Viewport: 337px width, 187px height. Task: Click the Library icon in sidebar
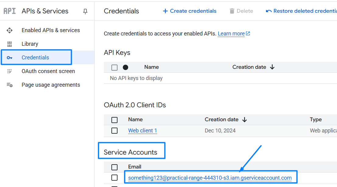9,44
